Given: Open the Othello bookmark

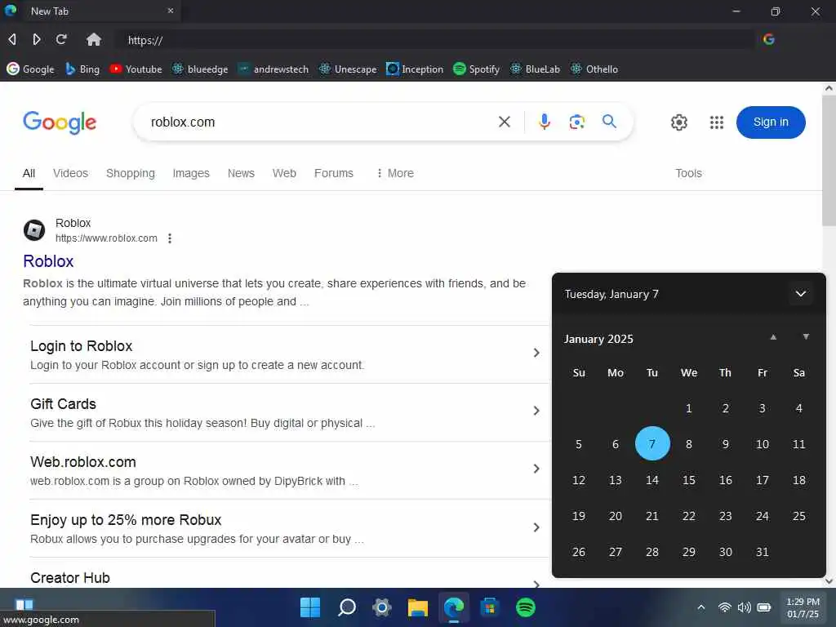Looking at the screenshot, I should click(x=594, y=69).
